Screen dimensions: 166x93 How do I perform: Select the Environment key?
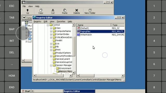point(65,68)
